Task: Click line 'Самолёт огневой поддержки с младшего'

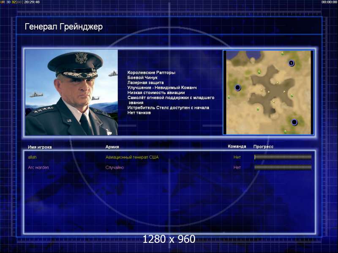Action: click(171, 98)
